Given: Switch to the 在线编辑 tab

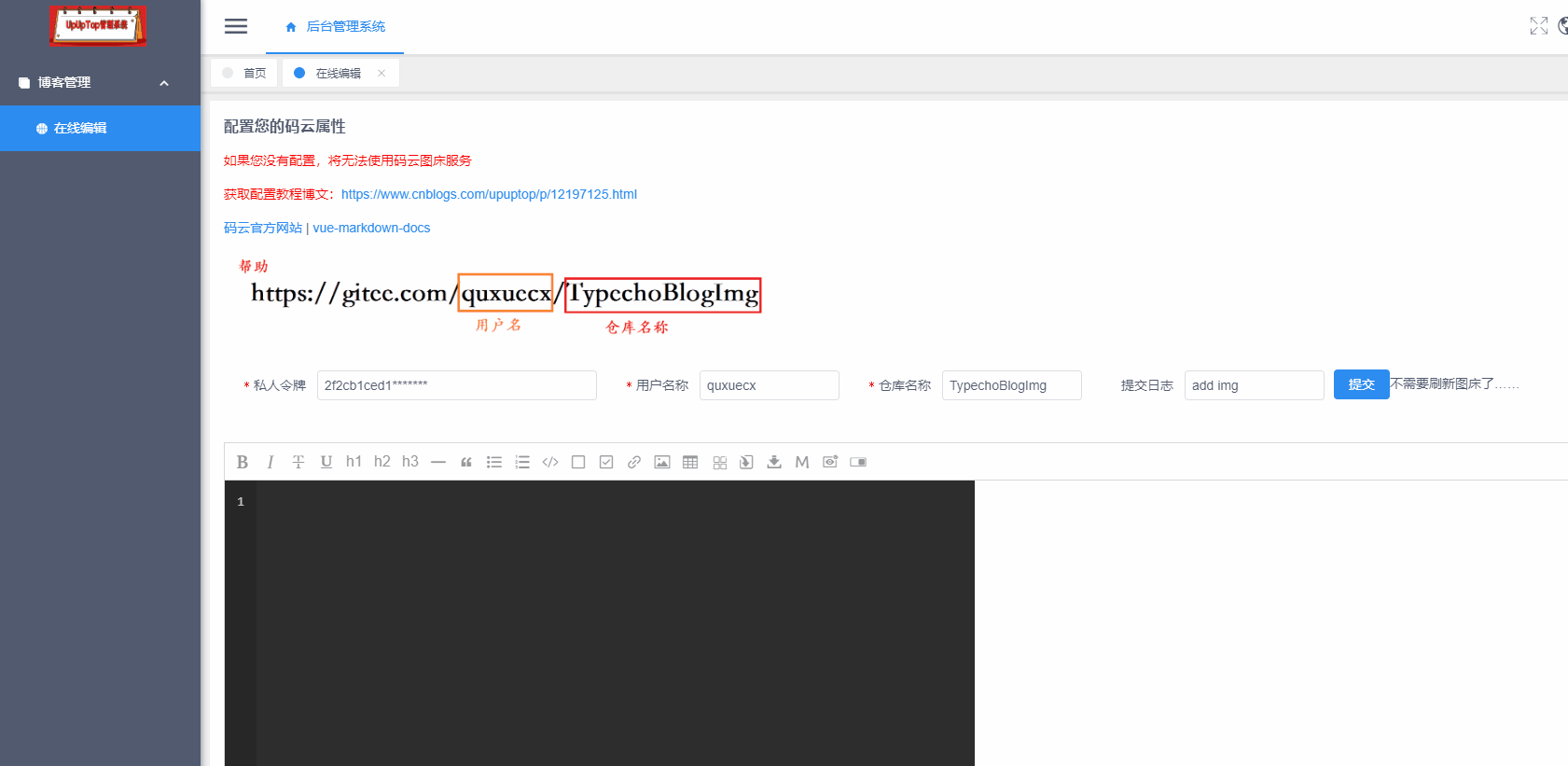Looking at the screenshot, I should pos(339,73).
